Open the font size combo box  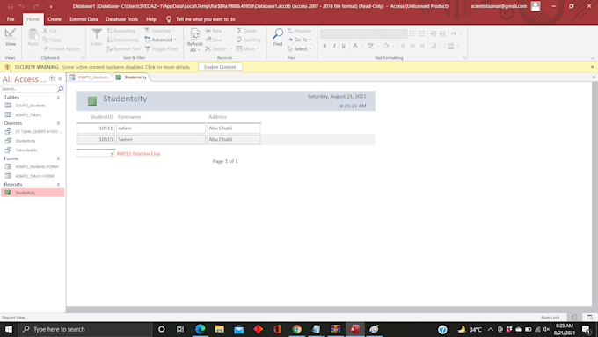point(395,34)
